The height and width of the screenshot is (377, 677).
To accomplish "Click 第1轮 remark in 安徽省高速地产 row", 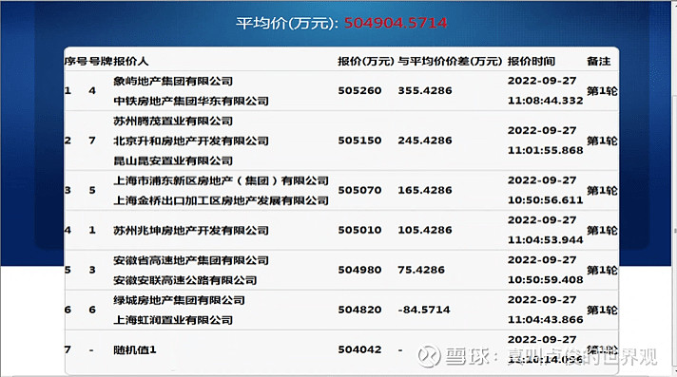I will [x=602, y=270].
